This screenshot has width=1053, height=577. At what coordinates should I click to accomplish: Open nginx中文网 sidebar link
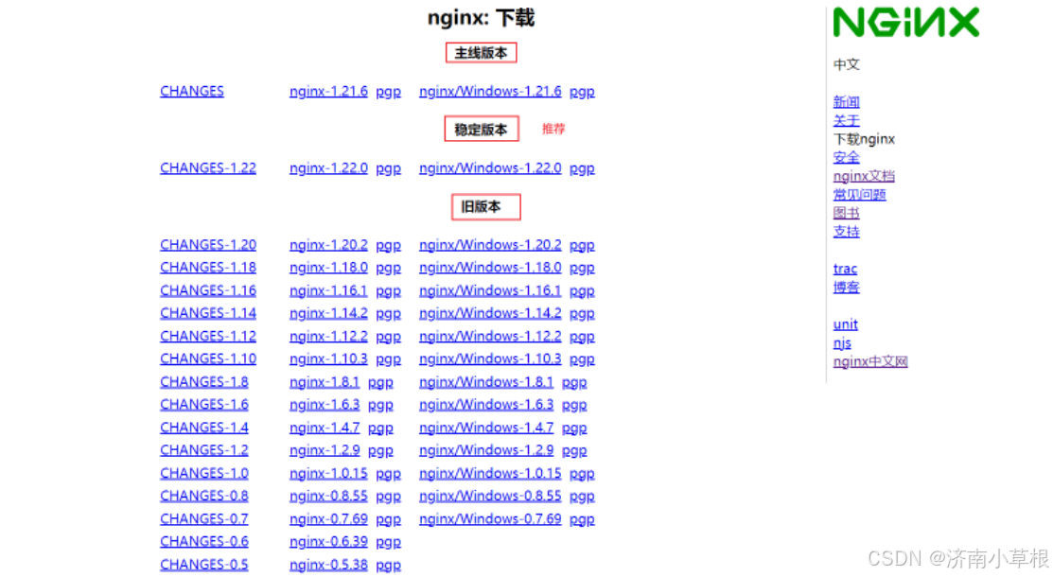pos(870,361)
